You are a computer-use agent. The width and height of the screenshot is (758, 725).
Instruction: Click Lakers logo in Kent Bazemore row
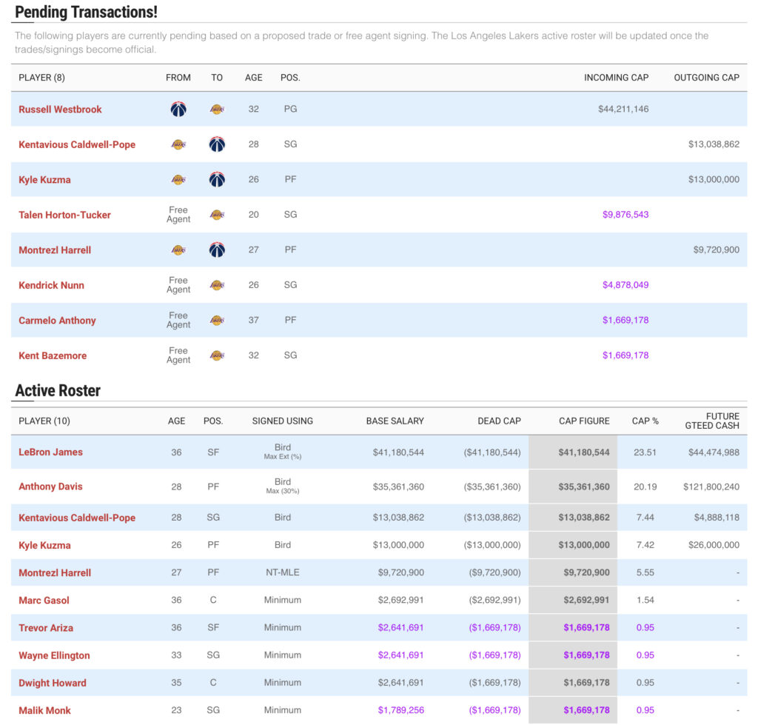coord(217,355)
